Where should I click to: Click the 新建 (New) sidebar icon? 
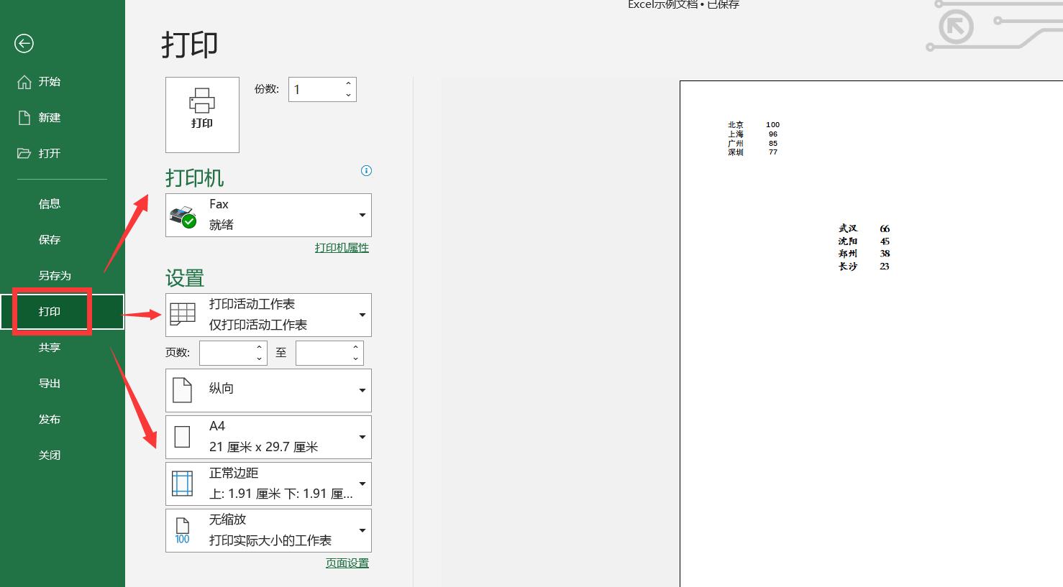coord(24,117)
